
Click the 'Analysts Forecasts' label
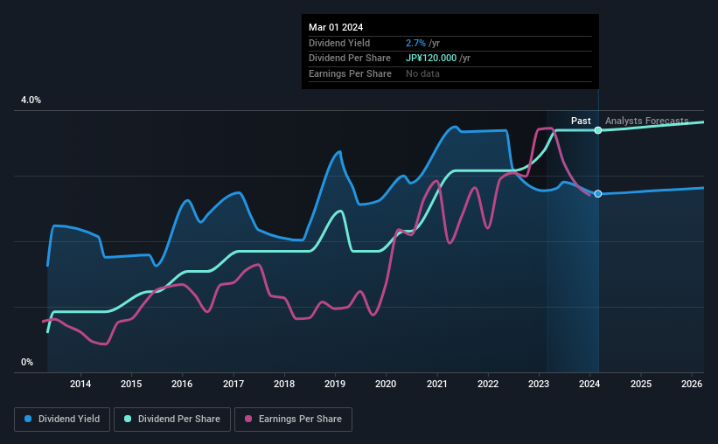click(646, 121)
